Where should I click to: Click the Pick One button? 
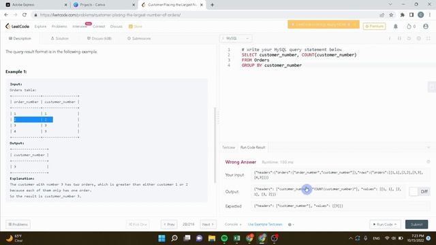[138, 224]
